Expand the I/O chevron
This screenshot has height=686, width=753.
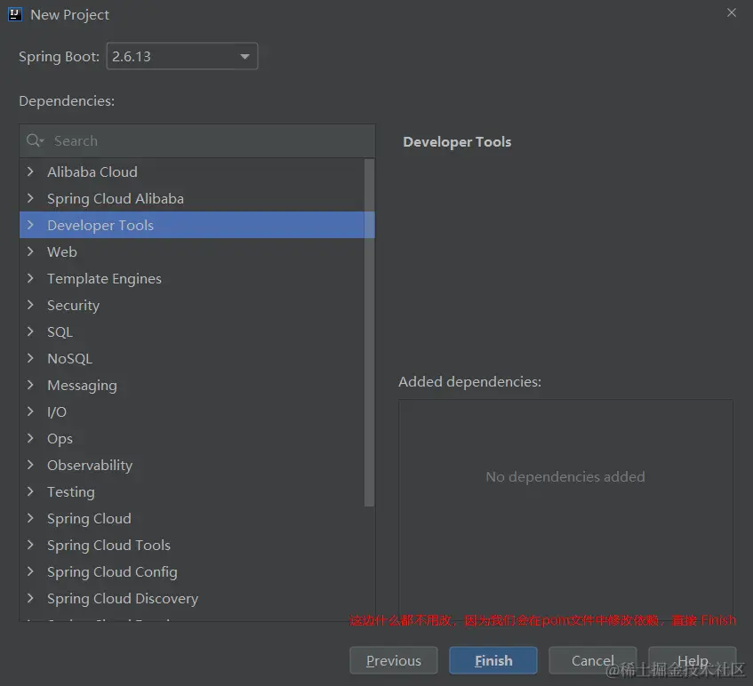point(30,411)
